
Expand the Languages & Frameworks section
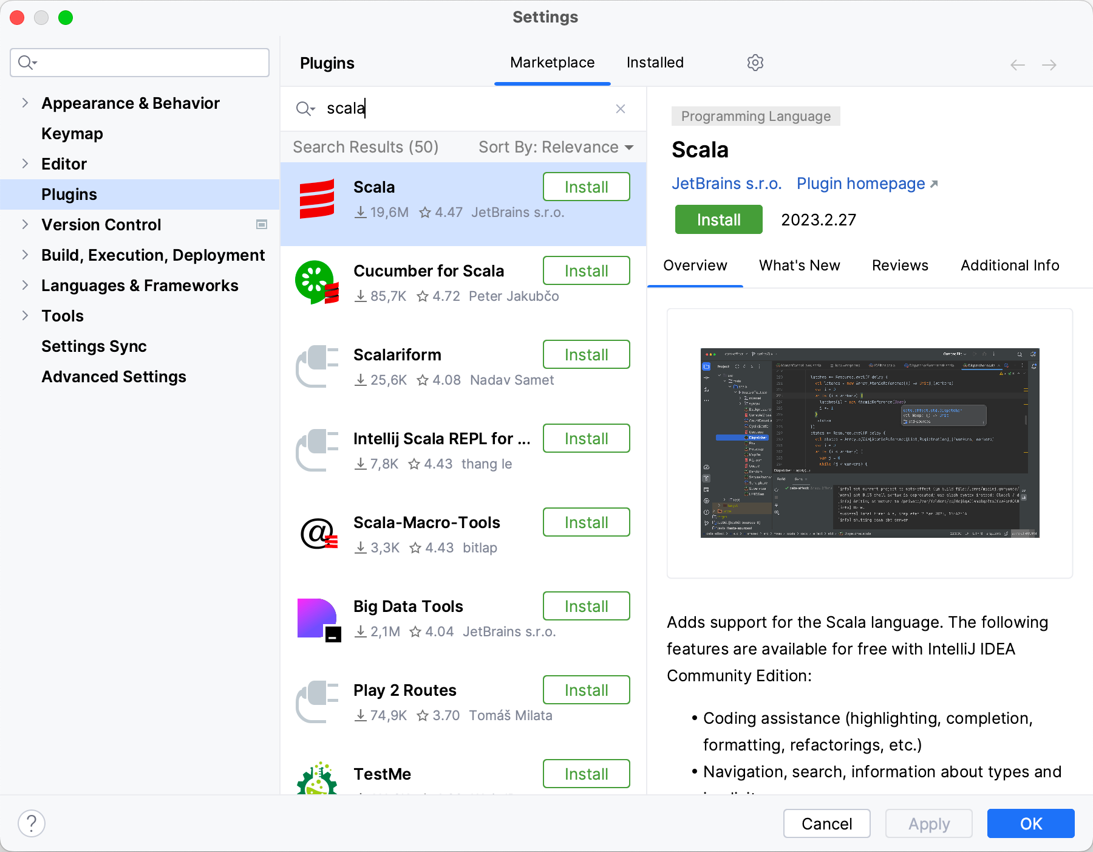tap(24, 285)
